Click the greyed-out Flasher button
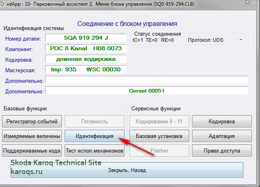The image size is (260, 187). point(159,151)
